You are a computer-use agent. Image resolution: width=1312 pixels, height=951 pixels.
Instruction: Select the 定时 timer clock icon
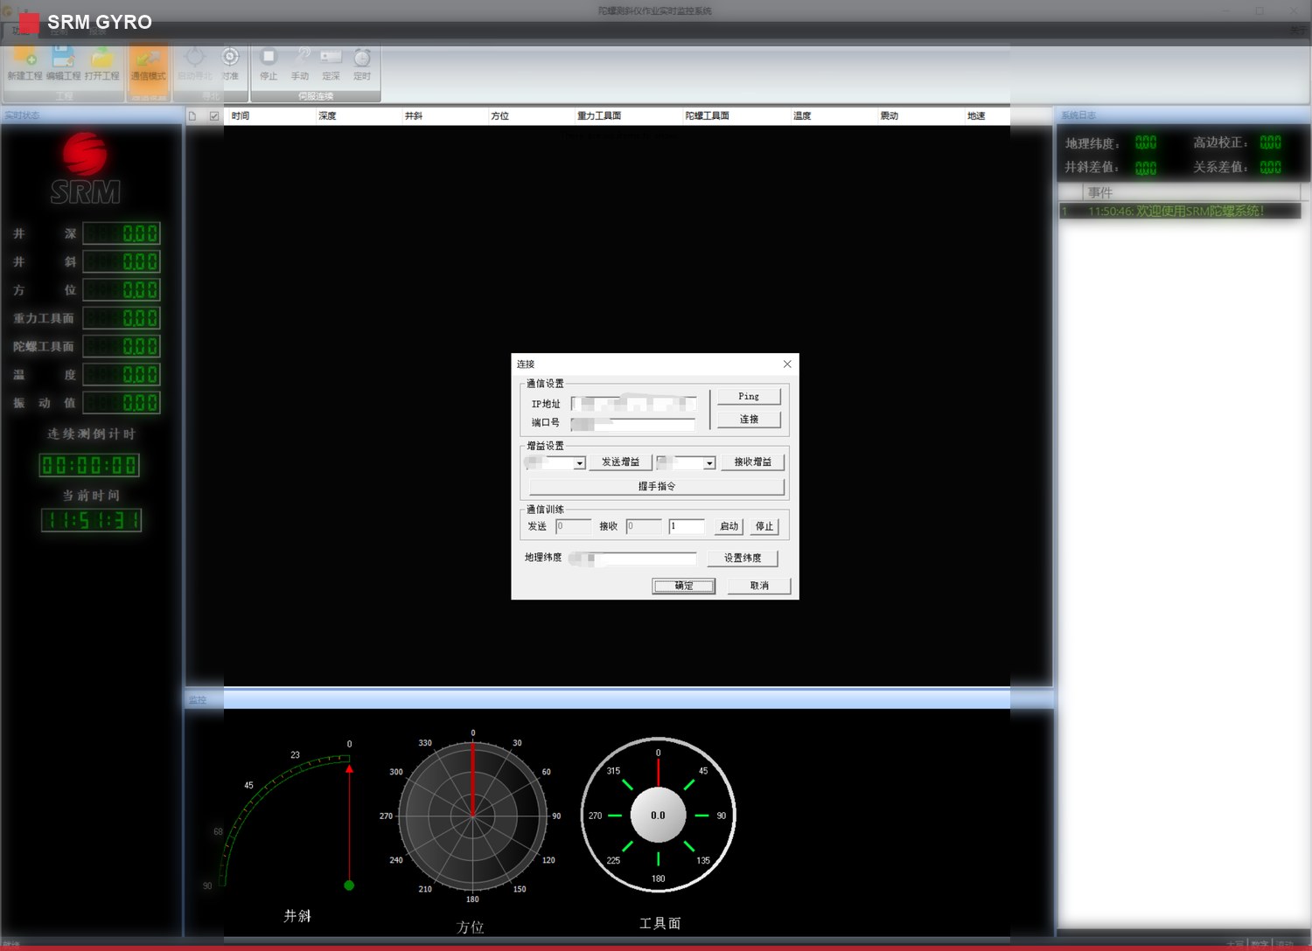click(x=362, y=63)
